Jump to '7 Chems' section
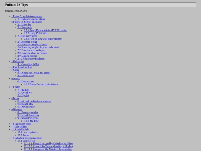 pos(16,87)
